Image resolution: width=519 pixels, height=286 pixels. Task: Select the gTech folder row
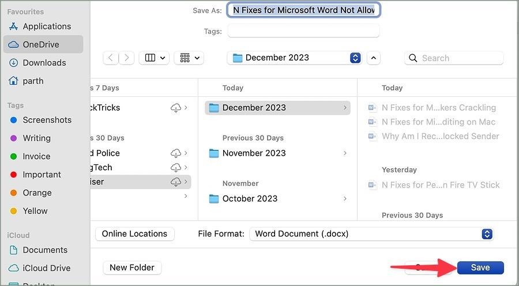(x=141, y=167)
